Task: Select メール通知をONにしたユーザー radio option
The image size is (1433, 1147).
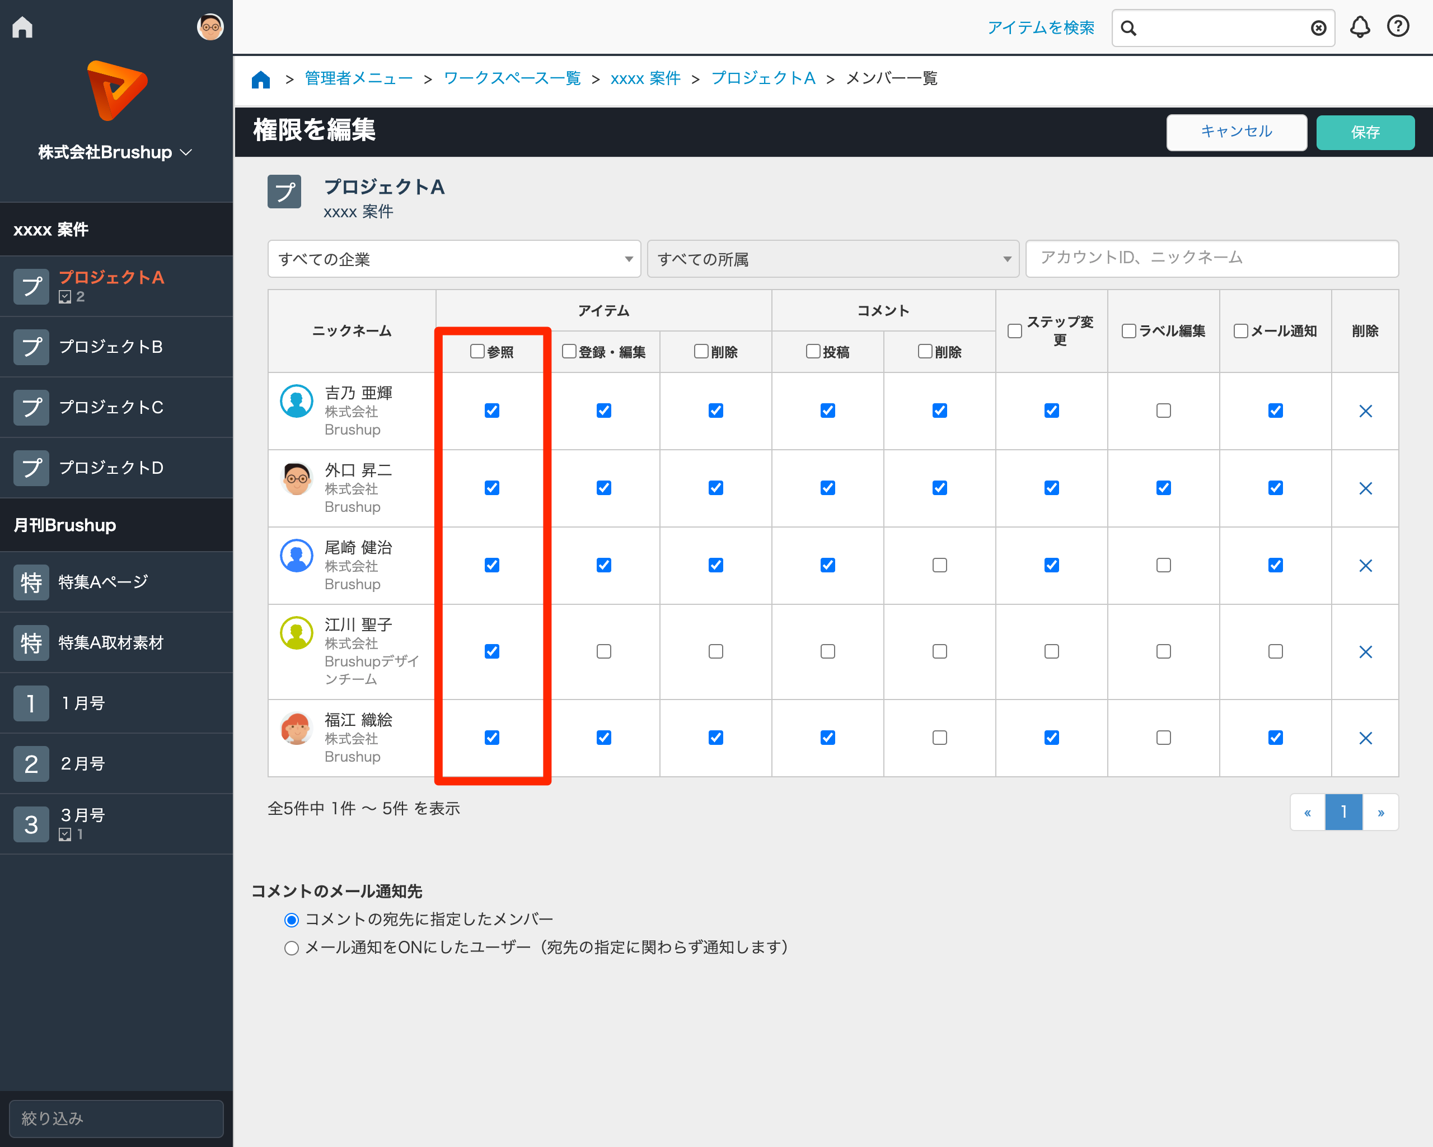Action: 291,948
